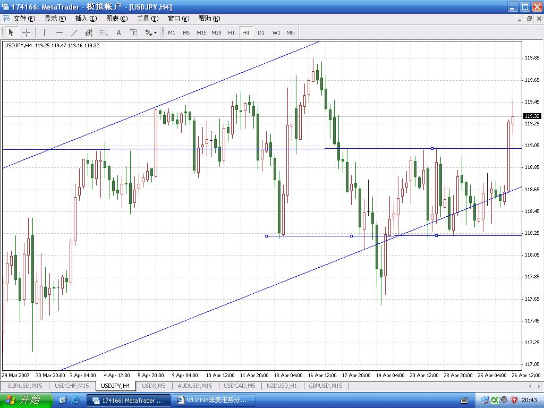Click the current price label 119.32

(x=531, y=116)
